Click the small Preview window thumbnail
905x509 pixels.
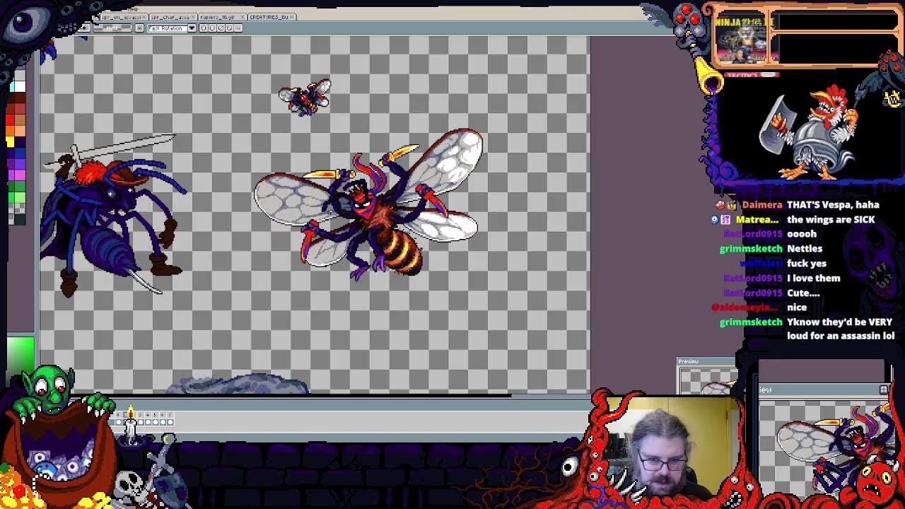pyautogui.click(x=708, y=381)
